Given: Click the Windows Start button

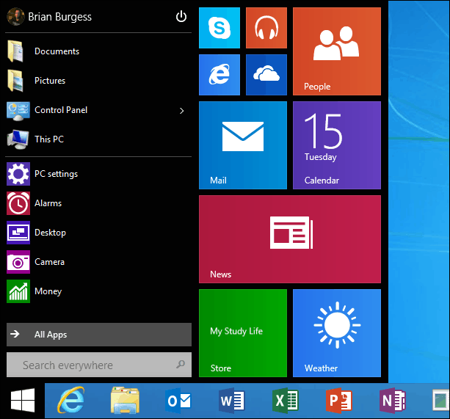Looking at the screenshot, I should (x=23, y=401).
